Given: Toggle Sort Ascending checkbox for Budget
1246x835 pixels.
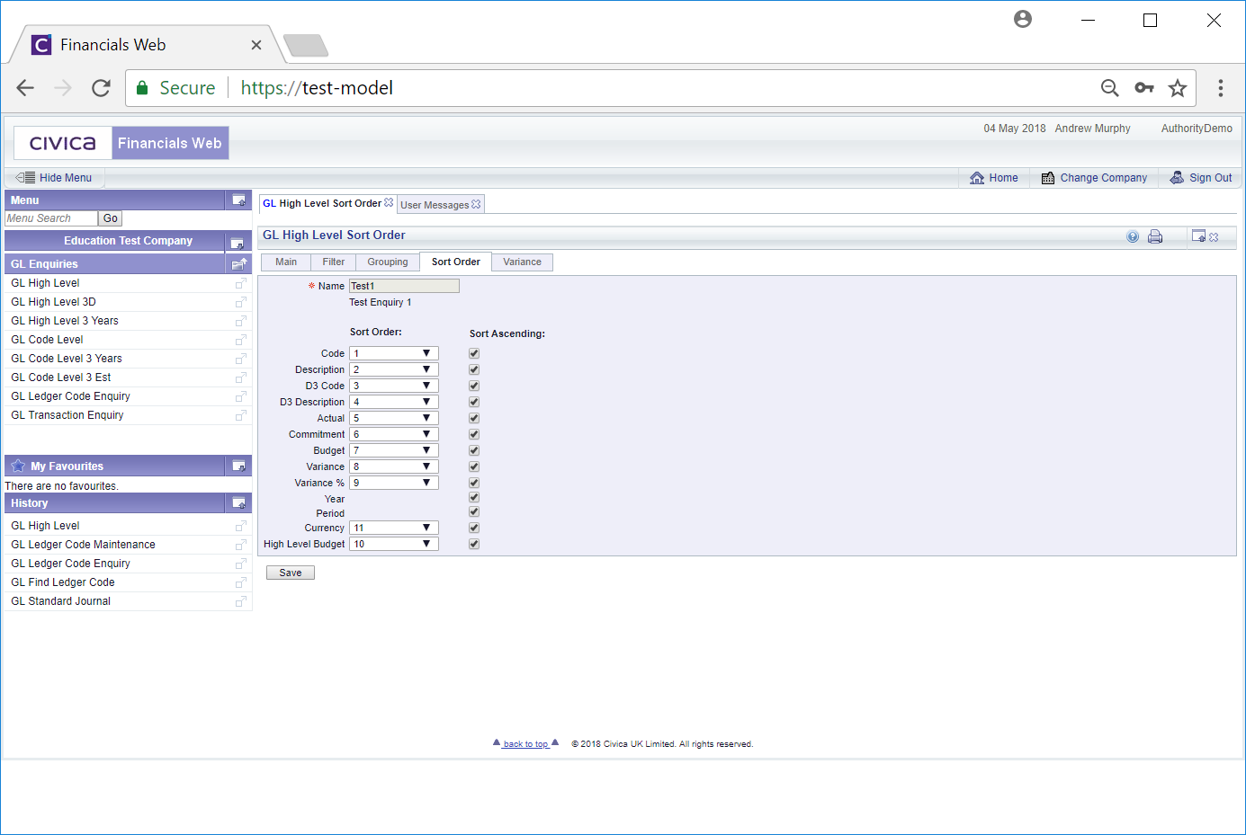Looking at the screenshot, I should click(474, 450).
